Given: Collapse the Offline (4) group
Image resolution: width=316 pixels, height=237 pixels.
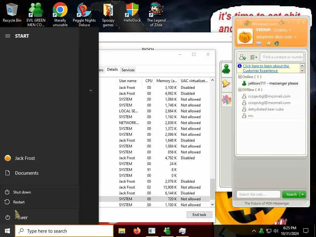Looking at the screenshot, I should [240, 90].
